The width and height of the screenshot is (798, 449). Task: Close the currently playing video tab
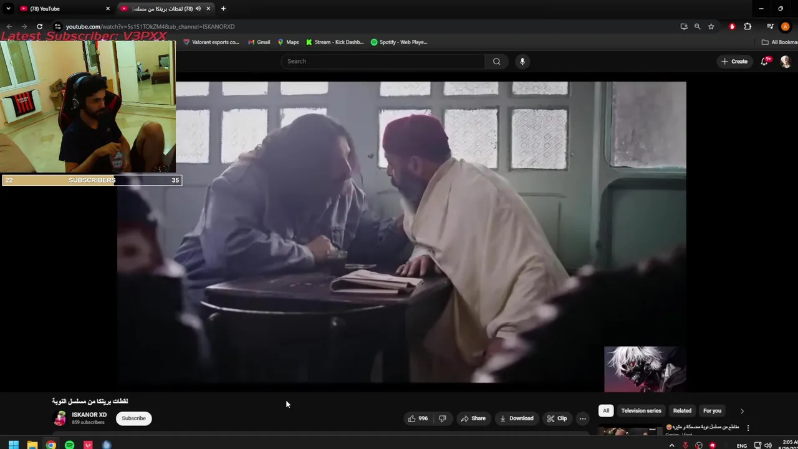208,9
